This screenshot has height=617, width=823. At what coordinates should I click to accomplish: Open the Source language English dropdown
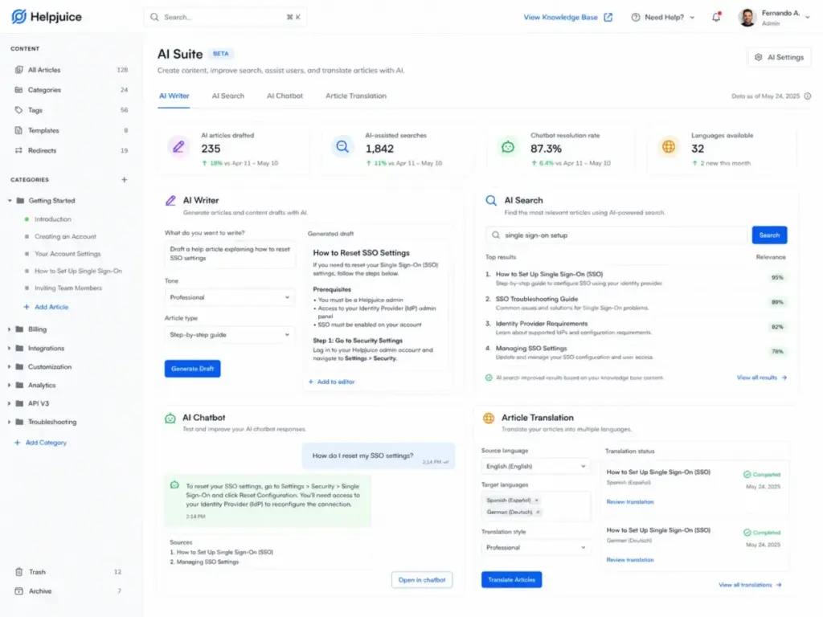pos(536,467)
